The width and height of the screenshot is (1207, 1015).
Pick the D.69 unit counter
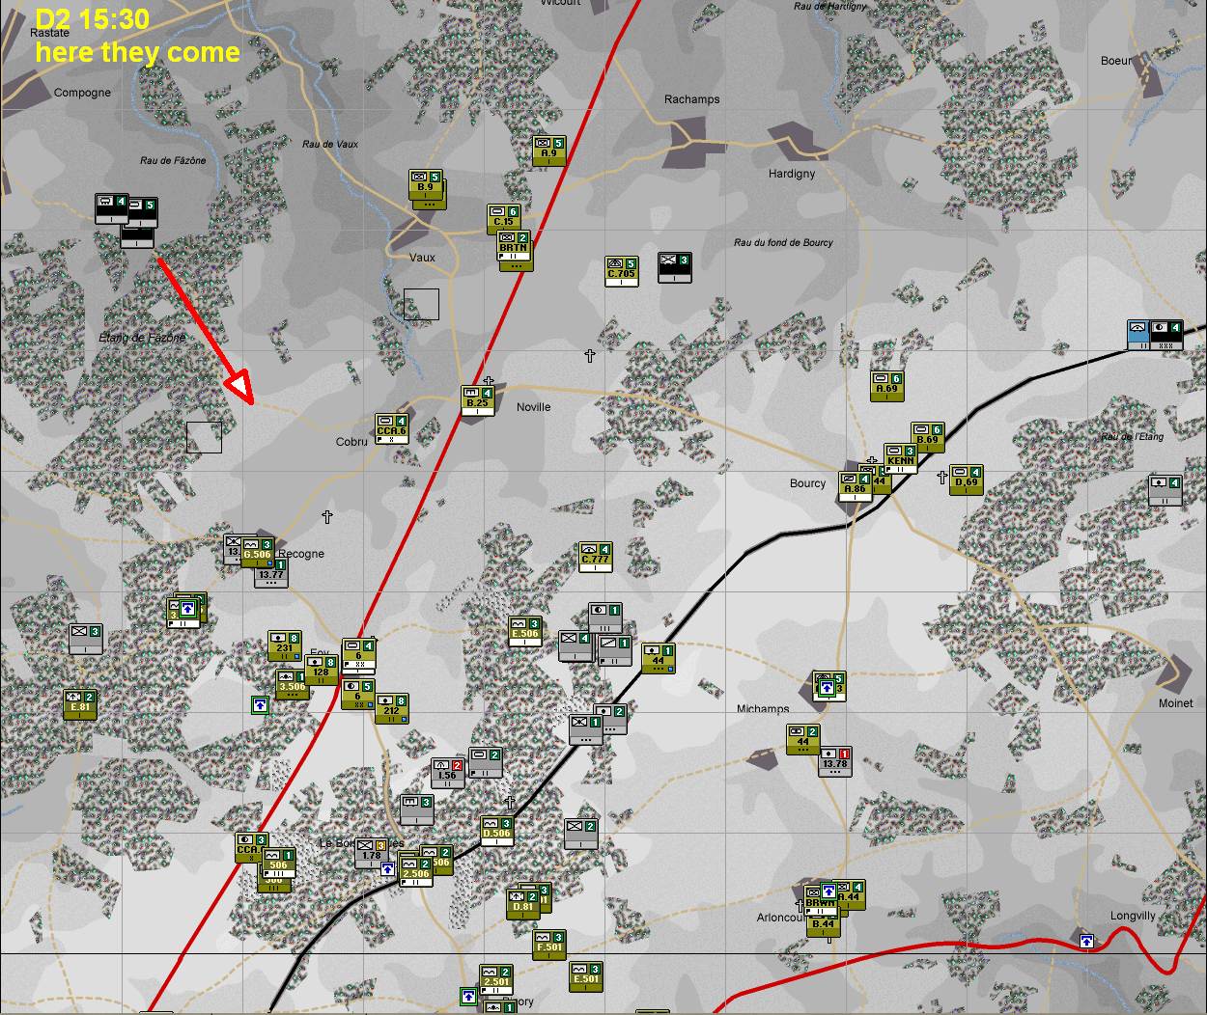pos(966,480)
